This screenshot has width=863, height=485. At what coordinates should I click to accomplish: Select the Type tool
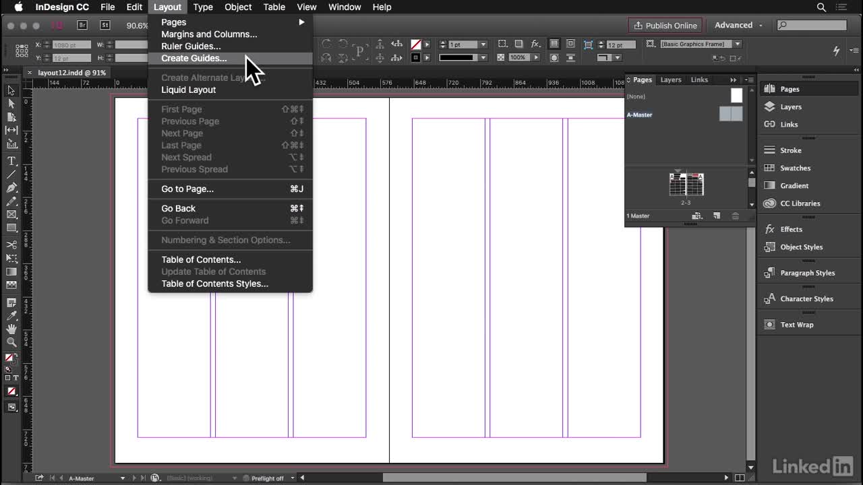pos(11,161)
